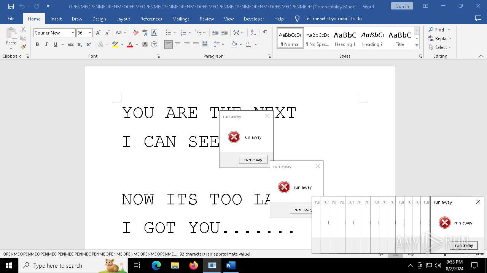Toggle Subscript formatting
Viewport: 487px width, 273px height.
pyautogui.click(x=80, y=44)
